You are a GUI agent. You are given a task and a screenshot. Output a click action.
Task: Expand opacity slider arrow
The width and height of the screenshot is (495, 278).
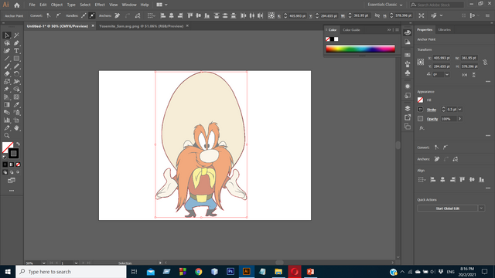click(x=459, y=119)
